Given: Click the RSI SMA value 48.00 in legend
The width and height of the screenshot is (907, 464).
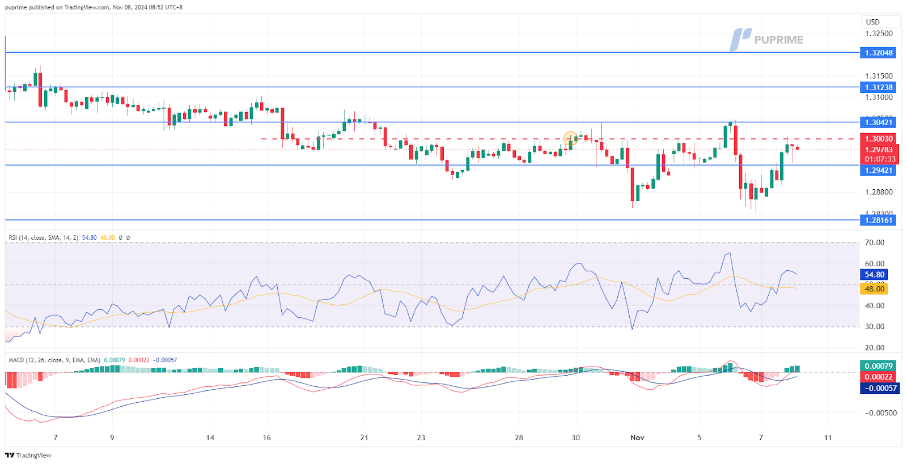Looking at the screenshot, I should pyautogui.click(x=107, y=238).
